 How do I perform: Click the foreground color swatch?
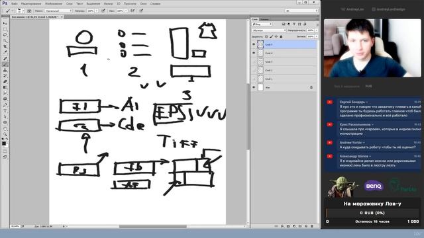pyautogui.click(x=4, y=143)
